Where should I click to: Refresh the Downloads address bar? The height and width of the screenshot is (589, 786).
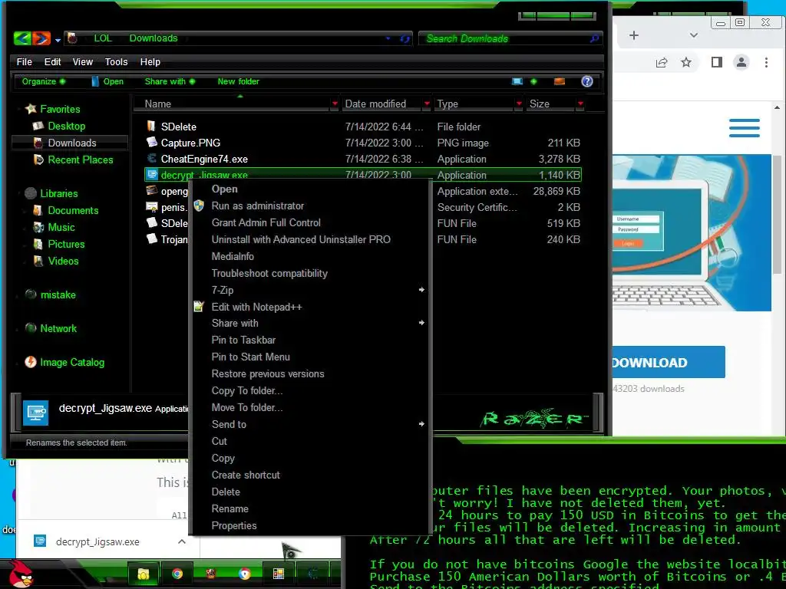(x=405, y=38)
